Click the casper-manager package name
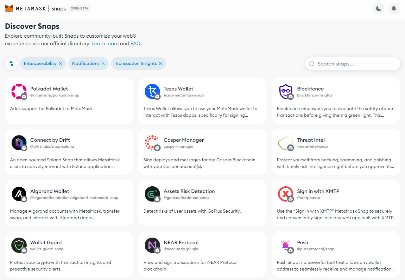405x280 pixels. (x=179, y=146)
